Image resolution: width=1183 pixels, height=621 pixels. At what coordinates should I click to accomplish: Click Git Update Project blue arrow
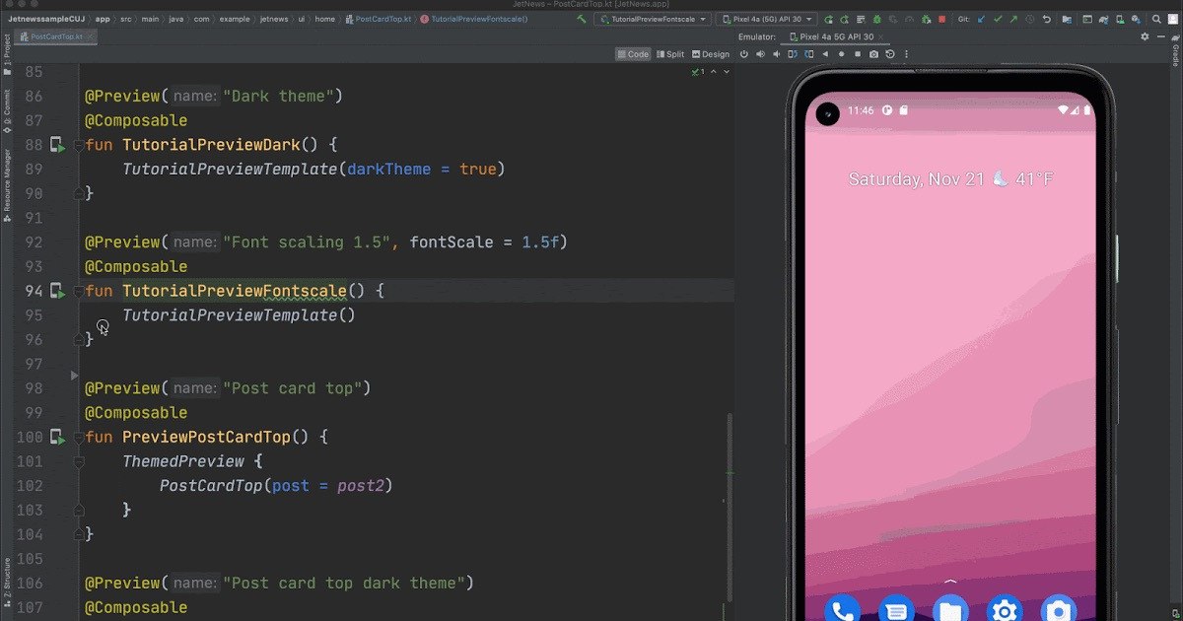(982, 19)
